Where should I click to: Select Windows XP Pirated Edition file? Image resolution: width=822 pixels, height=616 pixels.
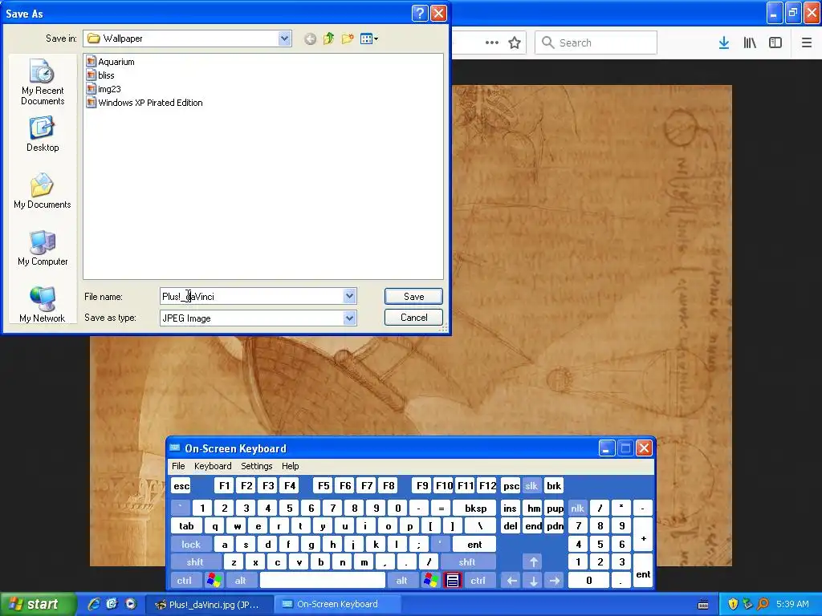tap(144, 103)
